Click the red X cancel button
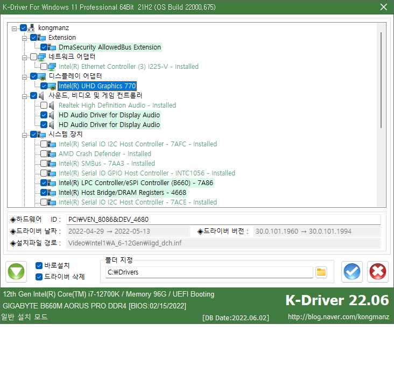394x380 pixels. point(378,272)
